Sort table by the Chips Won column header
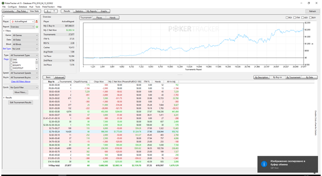This screenshot has height=176, width=322. tap(98, 82)
